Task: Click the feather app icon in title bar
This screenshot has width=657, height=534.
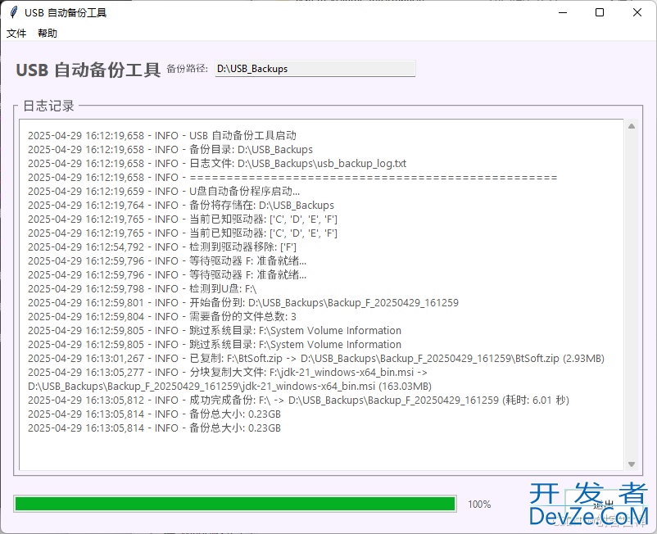Action: pos(13,12)
